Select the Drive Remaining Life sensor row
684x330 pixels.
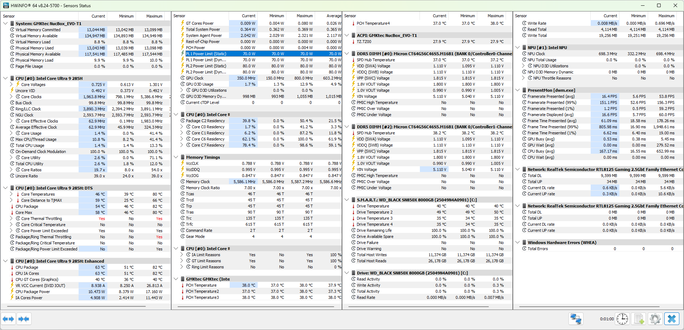tap(374, 230)
